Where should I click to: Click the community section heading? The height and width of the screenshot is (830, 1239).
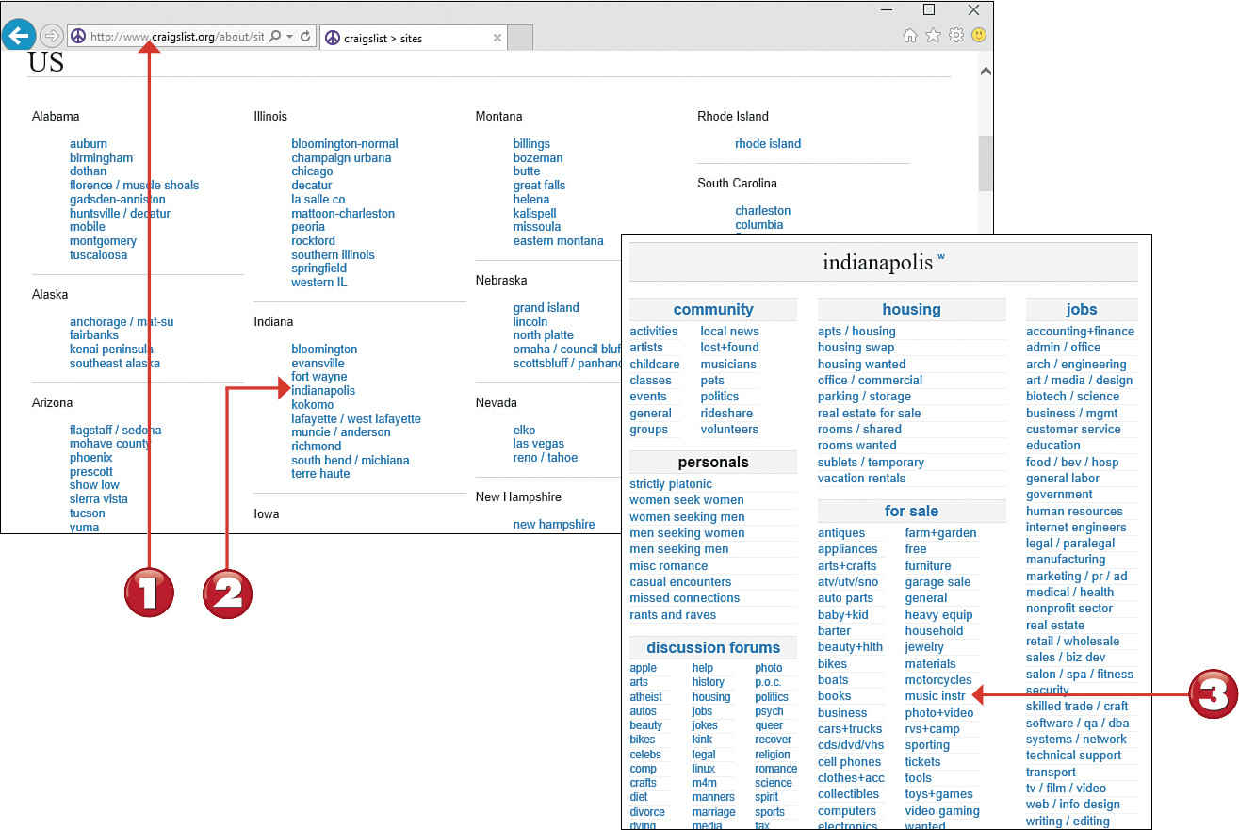(x=713, y=310)
